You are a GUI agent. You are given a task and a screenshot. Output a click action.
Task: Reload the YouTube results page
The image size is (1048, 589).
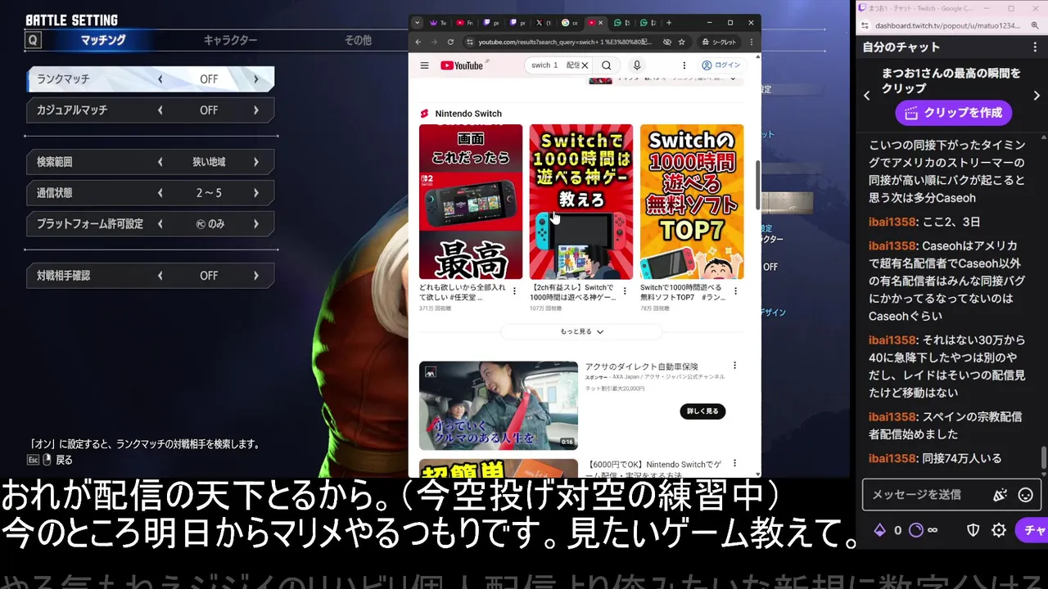click(451, 42)
